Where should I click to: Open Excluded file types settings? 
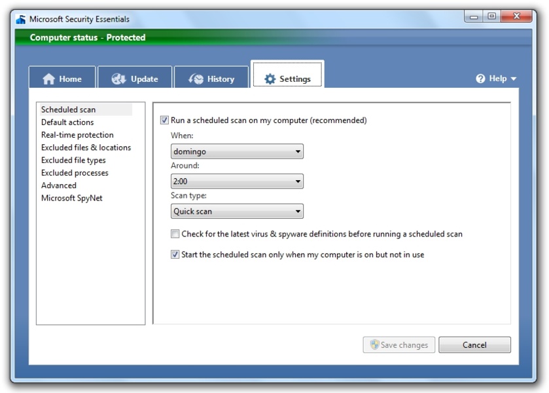73,160
